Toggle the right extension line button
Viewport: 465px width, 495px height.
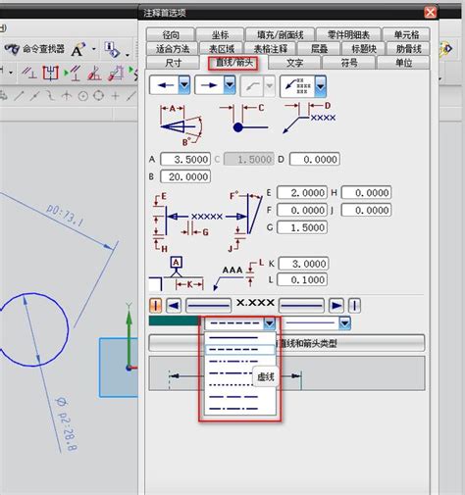coord(354,306)
